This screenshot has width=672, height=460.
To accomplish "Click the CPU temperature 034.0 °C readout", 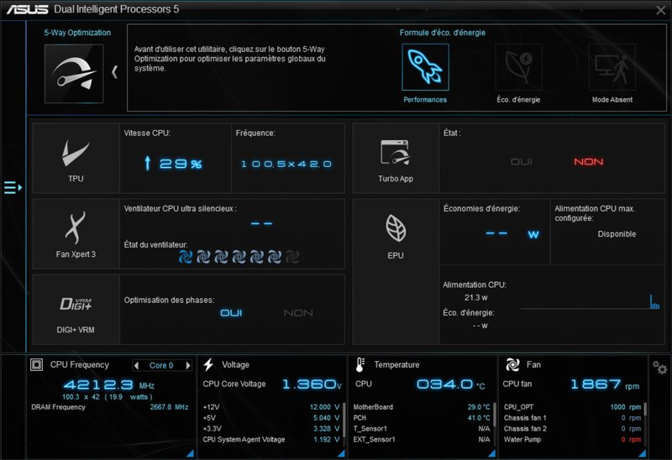I will pyautogui.click(x=450, y=384).
